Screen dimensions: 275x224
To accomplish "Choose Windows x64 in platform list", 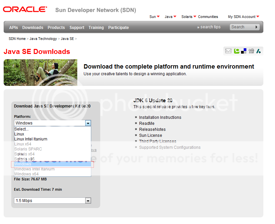I will coord(26,174).
